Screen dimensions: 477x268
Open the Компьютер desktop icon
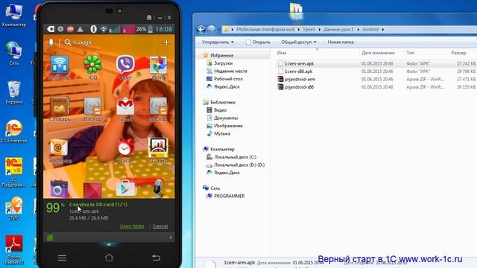click(14, 15)
